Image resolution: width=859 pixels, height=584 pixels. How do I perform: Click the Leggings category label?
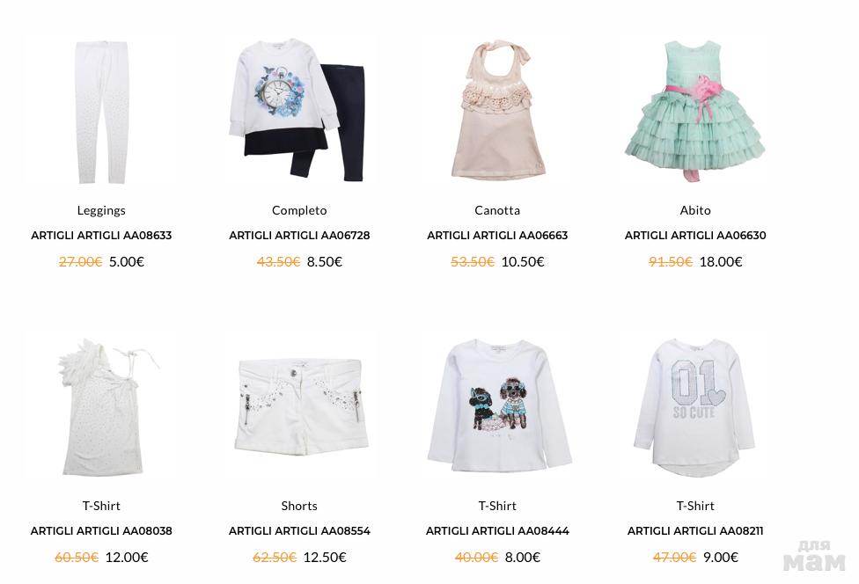click(x=101, y=211)
